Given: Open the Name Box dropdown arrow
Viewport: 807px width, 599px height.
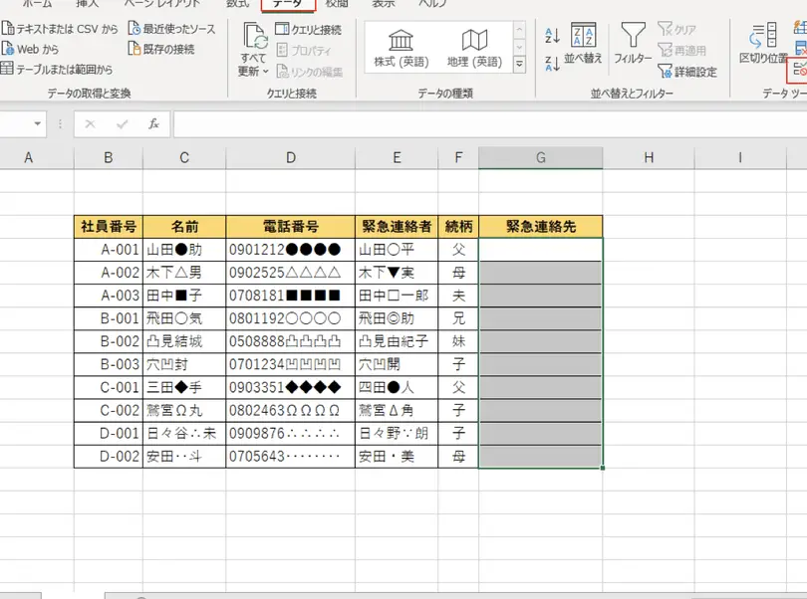Looking at the screenshot, I should point(38,124).
